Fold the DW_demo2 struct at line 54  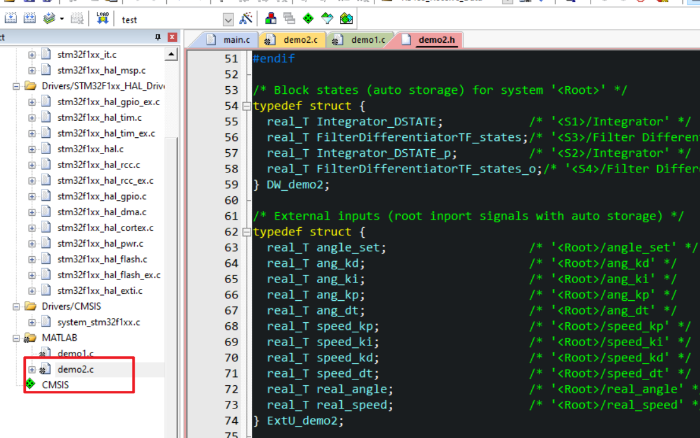[x=246, y=106]
